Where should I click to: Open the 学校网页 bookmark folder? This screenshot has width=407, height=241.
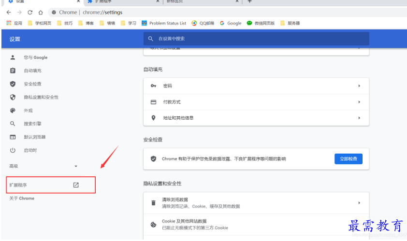pyautogui.click(x=40, y=23)
